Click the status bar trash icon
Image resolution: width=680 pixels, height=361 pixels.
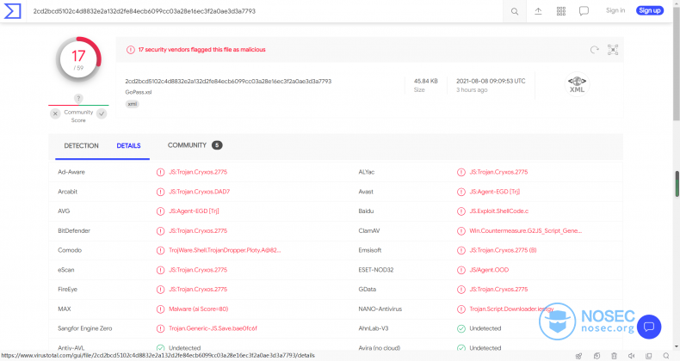coord(614,356)
